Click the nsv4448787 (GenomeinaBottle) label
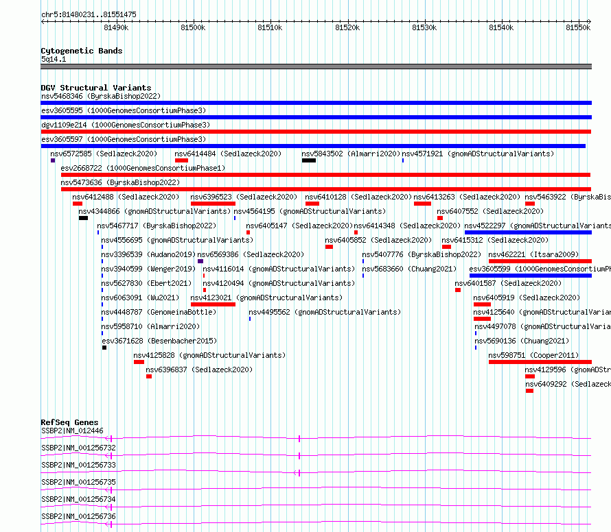611x532 pixels. [x=158, y=312]
